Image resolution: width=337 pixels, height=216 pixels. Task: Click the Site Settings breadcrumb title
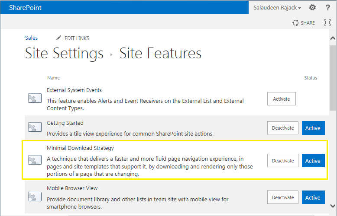64,54
